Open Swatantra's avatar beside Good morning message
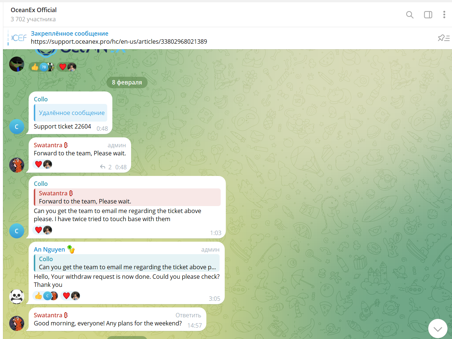 click(x=17, y=323)
